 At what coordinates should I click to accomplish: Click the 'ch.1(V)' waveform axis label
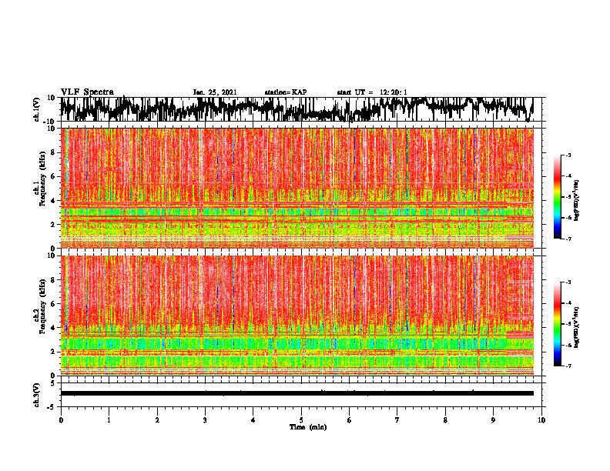[x=37, y=109]
